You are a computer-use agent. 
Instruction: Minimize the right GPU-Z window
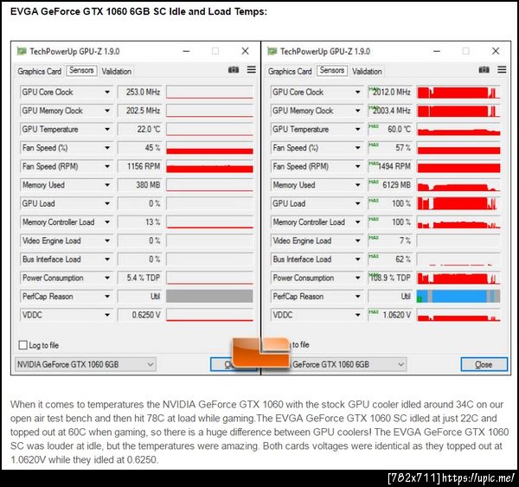click(437, 51)
